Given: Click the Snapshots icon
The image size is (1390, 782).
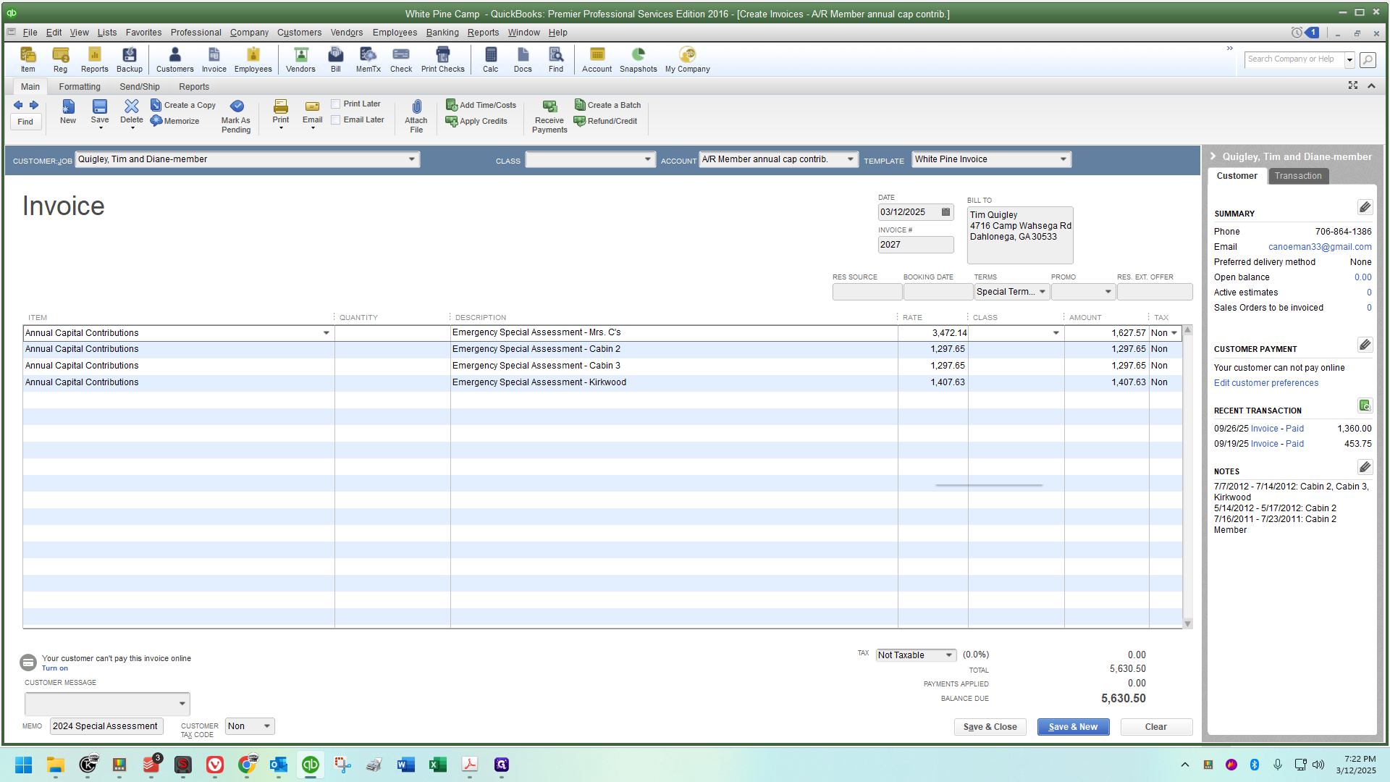Looking at the screenshot, I should [x=638, y=59].
